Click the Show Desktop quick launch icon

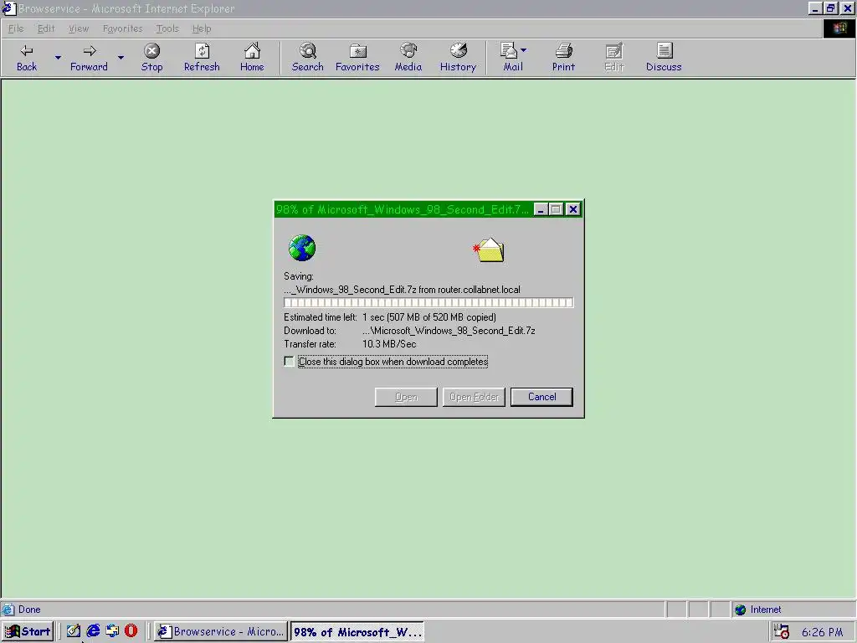(x=74, y=631)
